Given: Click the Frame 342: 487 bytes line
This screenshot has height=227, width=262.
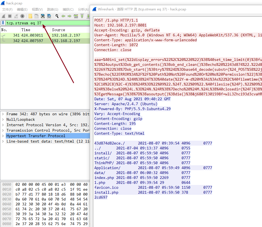Looking at the screenshot, I should pyautogui.click(x=48, y=114).
